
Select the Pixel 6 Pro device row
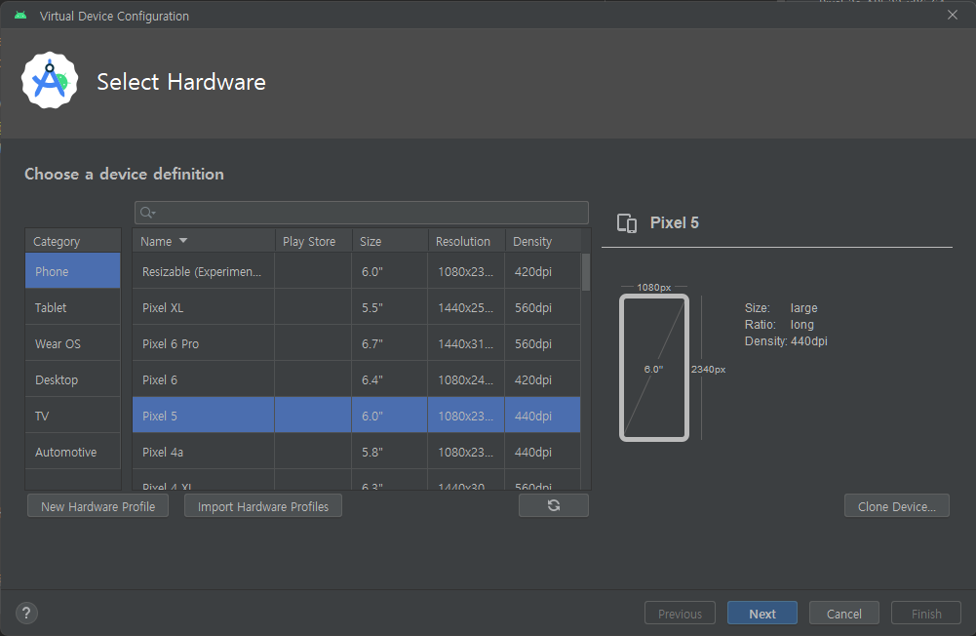click(356, 343)
